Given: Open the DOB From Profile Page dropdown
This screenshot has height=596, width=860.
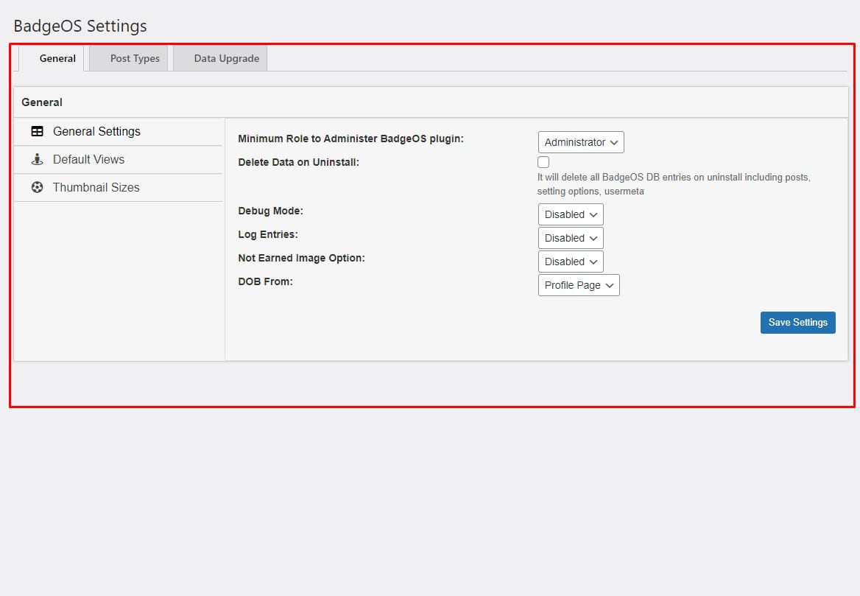Looking at the screenshot, I should (x=578, y=285).
